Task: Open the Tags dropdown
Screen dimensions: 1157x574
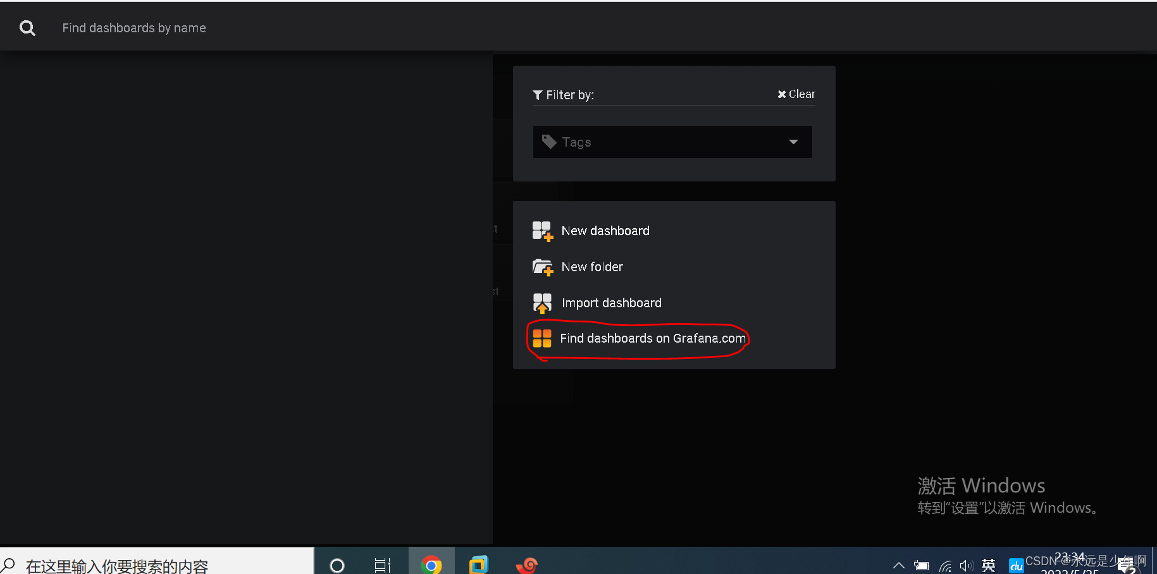Action: 672,142
